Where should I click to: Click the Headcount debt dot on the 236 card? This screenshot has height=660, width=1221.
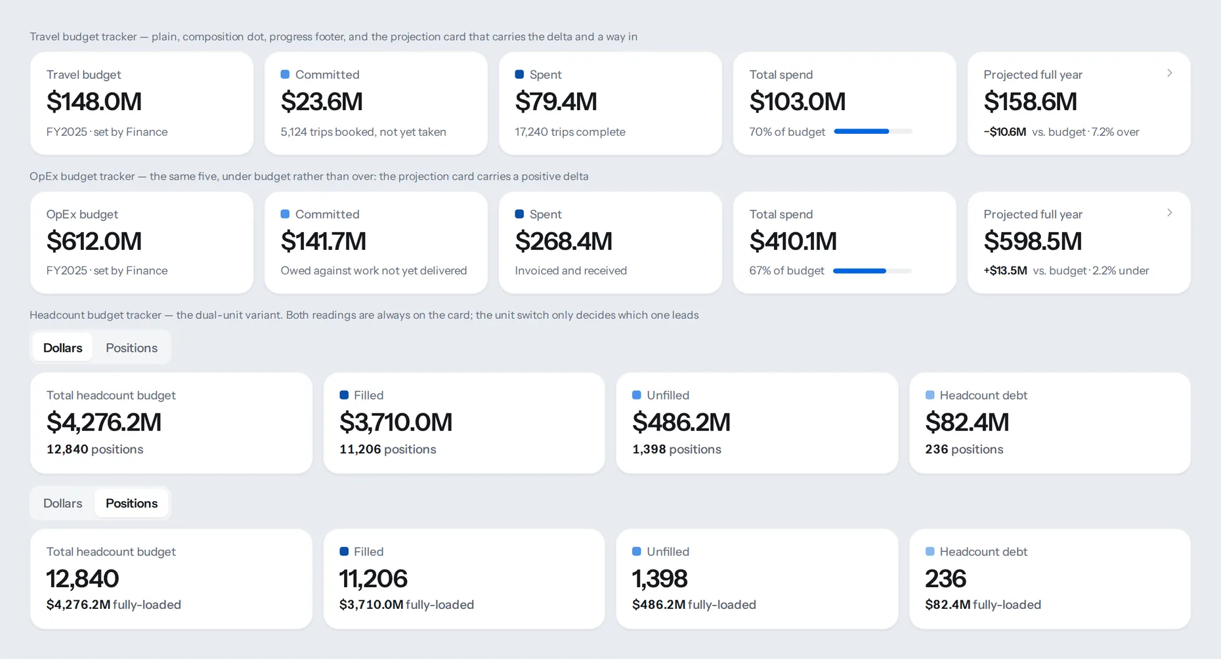click(x=930, y=551)
